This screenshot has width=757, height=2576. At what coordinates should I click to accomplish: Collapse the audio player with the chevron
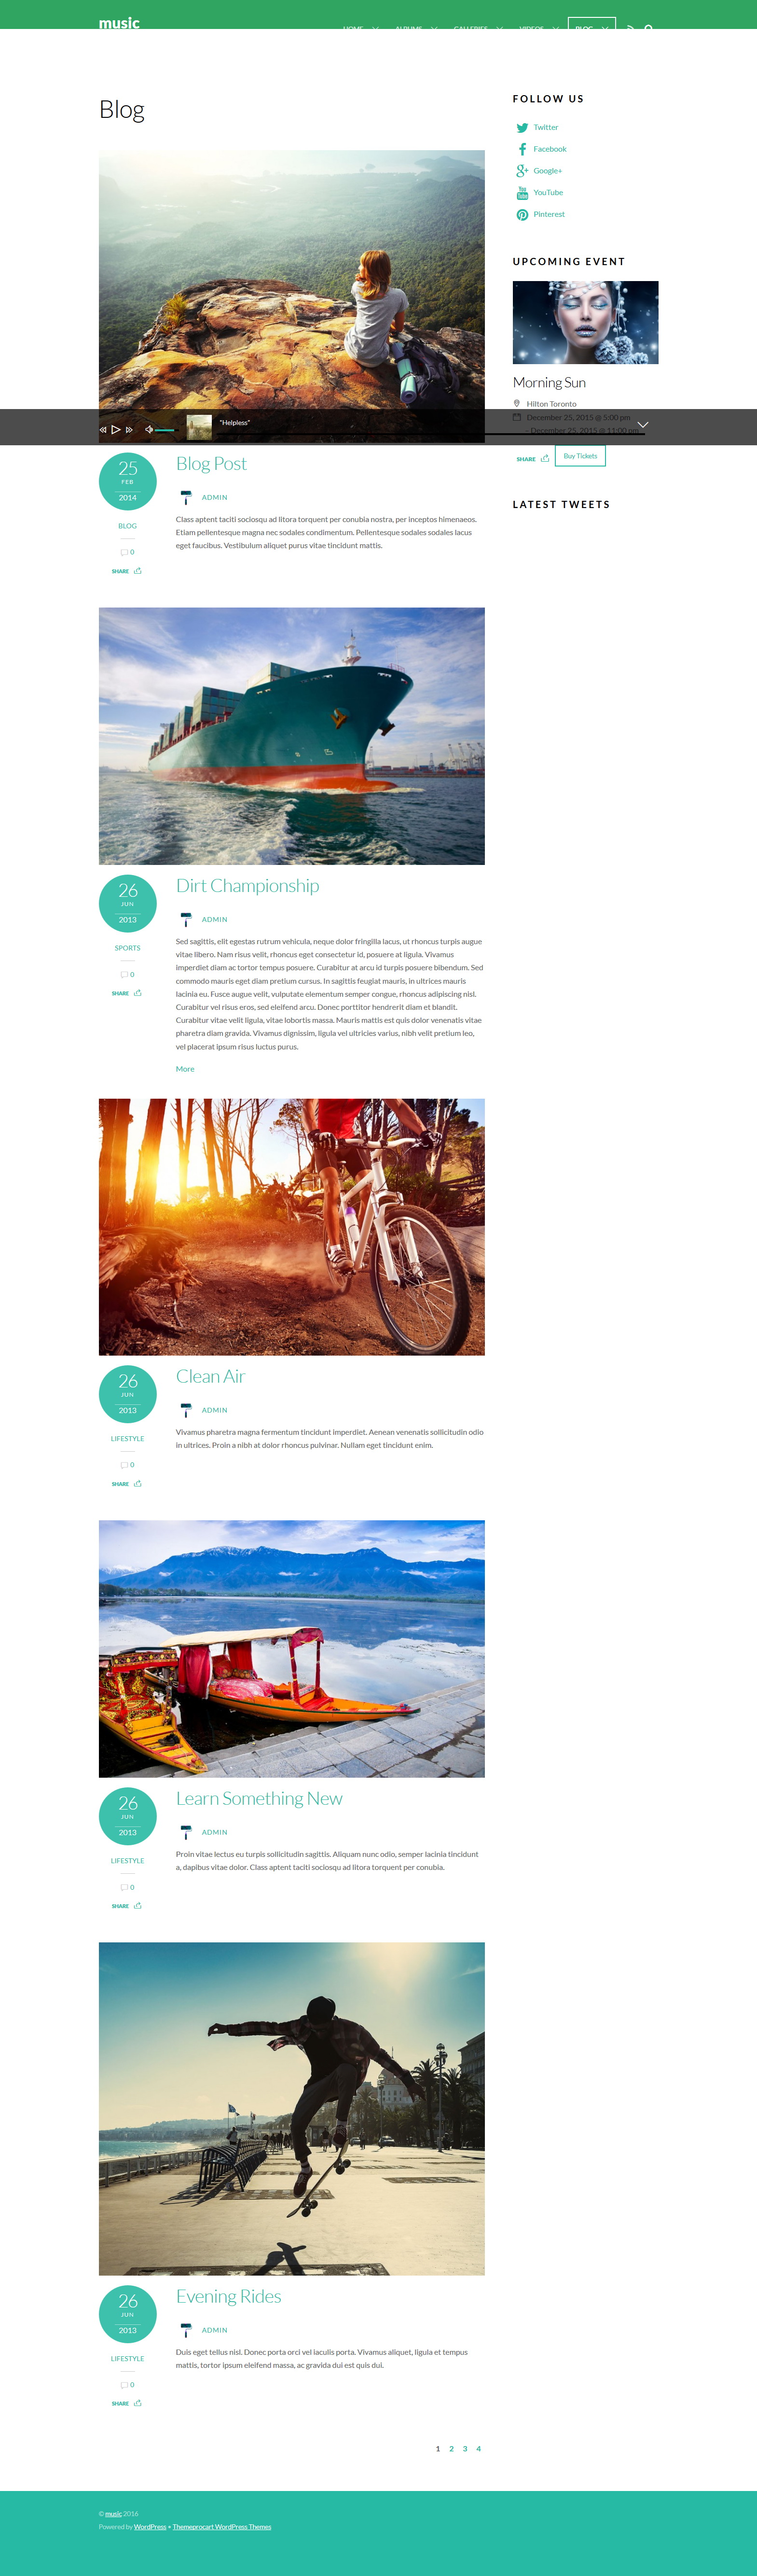coord(642,425)
